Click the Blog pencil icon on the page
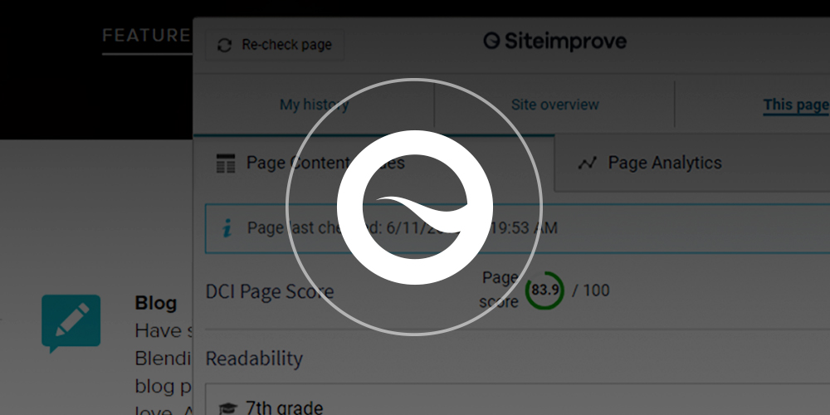The height and width of the screenshot is (415, 830). coord(71,323)
